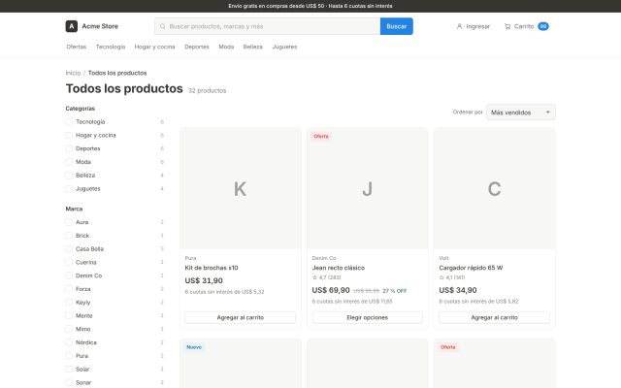Screen dimensions: 621x388
Task: Open Juguetes in the navigation bar
Action: pos(284,47)
